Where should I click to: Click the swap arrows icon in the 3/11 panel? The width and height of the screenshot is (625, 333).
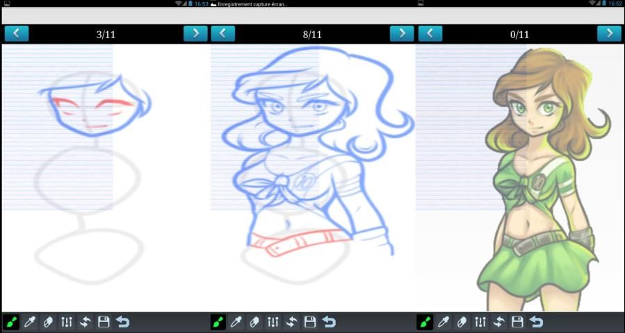86,322
